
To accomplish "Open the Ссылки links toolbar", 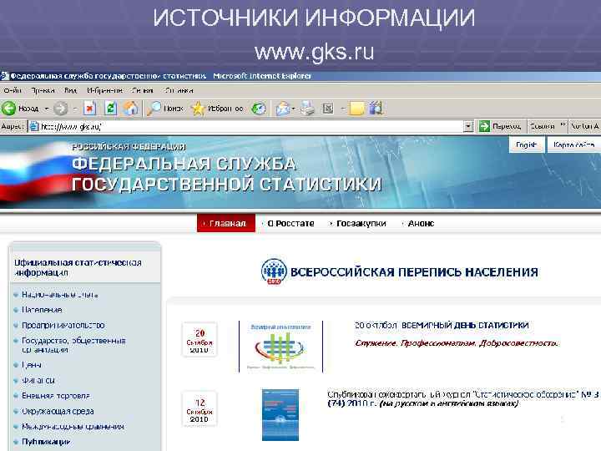I will point(542,126).
